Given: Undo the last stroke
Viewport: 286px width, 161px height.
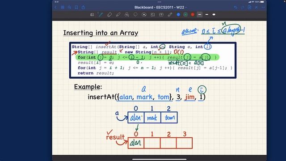Looking at the screenshot, I should [236, 7].
